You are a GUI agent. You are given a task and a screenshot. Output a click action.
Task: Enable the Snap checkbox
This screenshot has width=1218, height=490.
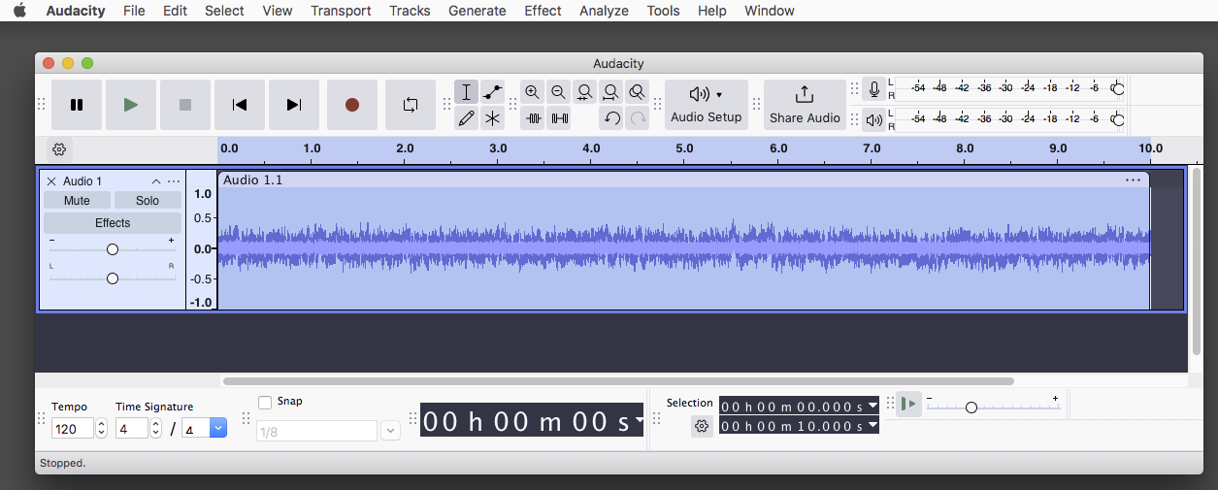tap(265, 403)
